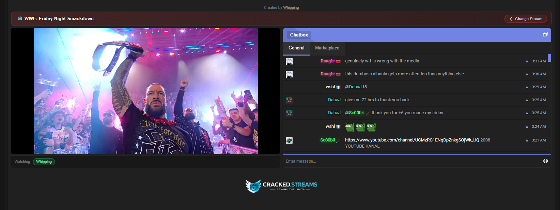Open Danger's avatar on the 3:31 AM message
This screenshot has width=560, height=210.
289,61
